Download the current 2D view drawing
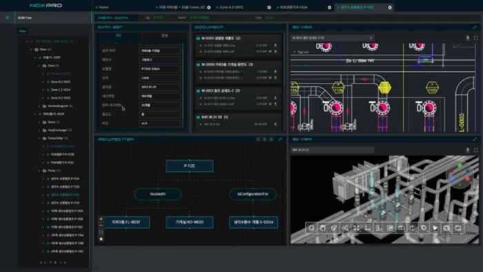483x272 pixels. (x=468, y=38)
